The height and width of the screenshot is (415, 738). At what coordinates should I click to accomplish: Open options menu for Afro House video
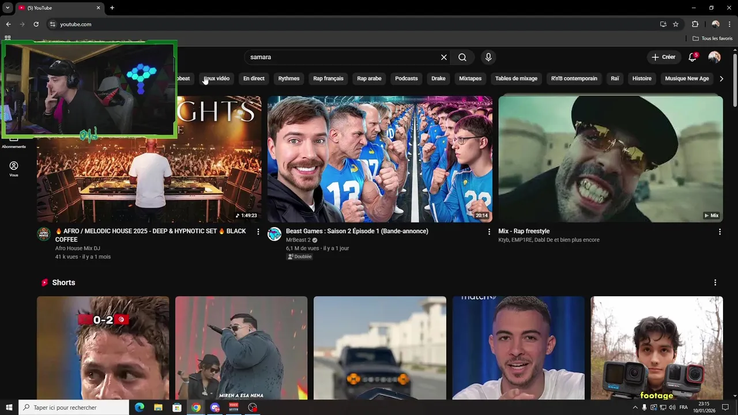258,232
